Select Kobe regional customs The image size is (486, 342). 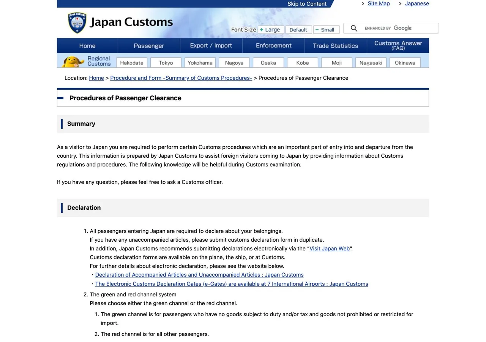303,63
